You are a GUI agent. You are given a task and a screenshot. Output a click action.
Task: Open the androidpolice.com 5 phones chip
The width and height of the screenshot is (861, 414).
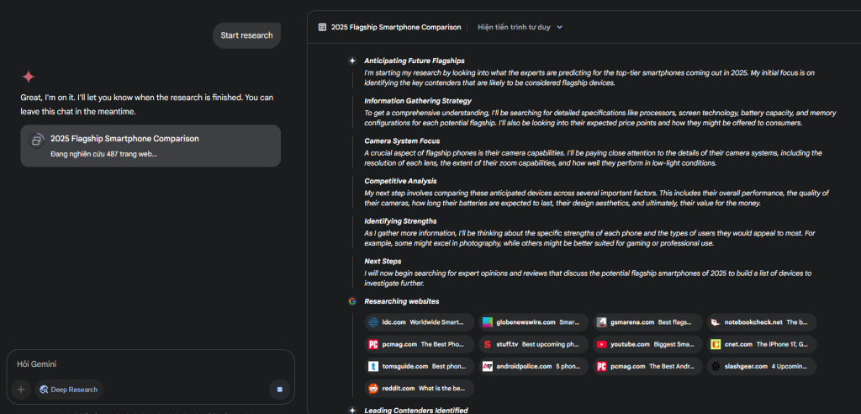click(533, 366)
